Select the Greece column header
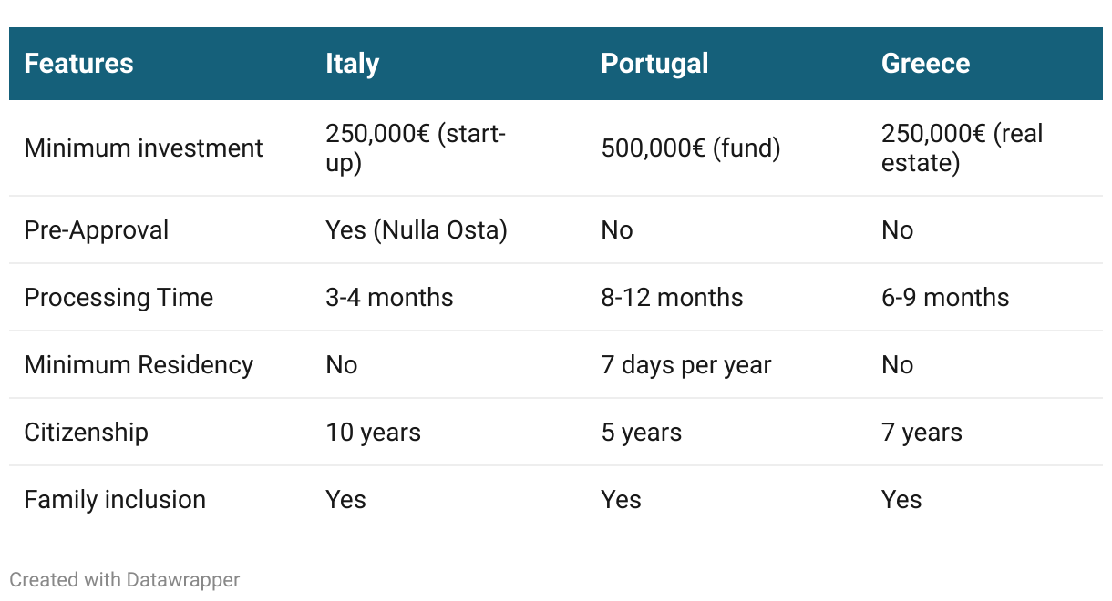Viewport: 1112px width, 601px height. (925, 64)
